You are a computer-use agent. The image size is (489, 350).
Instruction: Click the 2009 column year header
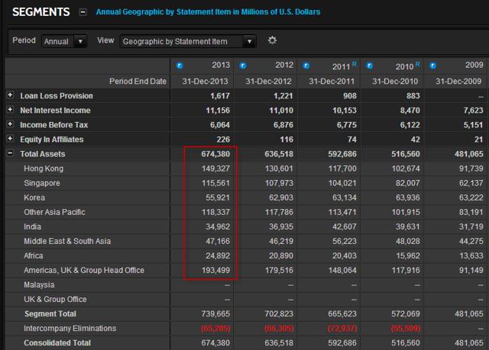point(474,65)
